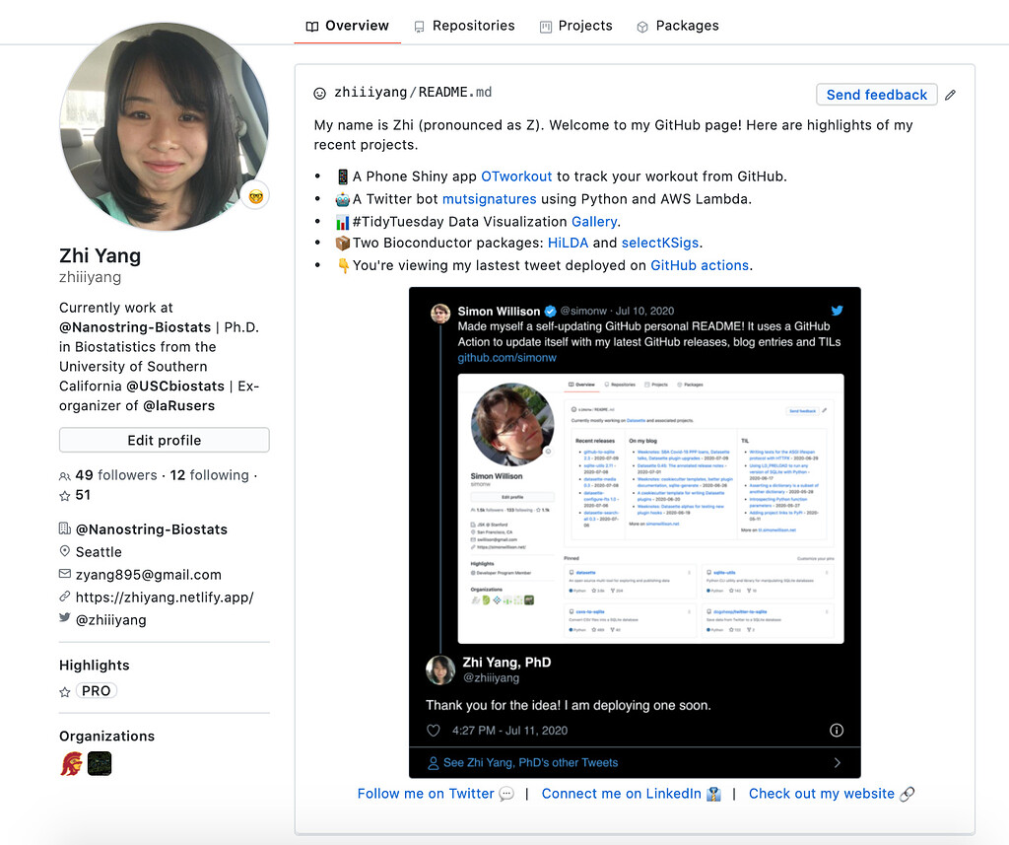
Task: Switch to the Repositories tab
Action: (x=463, y=26)
